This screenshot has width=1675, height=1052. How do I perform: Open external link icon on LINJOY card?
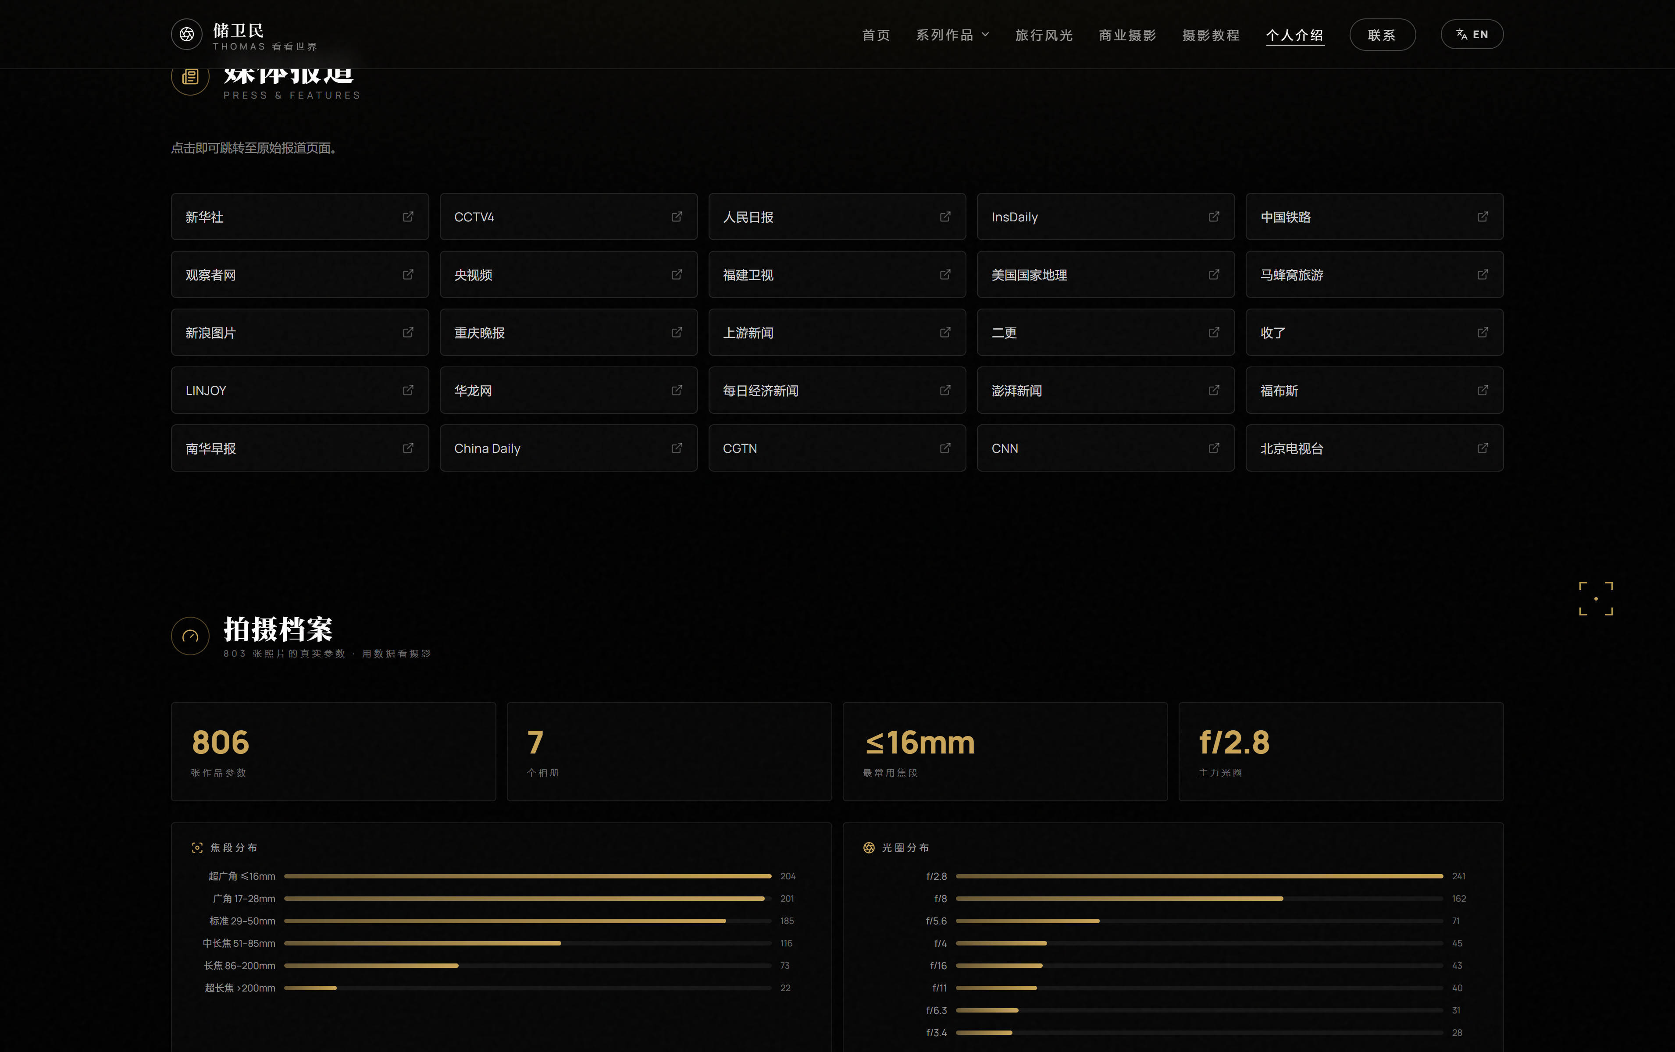pyautogui.click(x=408, y=390)
